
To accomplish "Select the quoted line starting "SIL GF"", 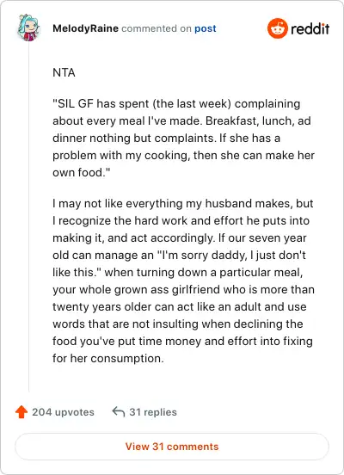I will point(176,103).
